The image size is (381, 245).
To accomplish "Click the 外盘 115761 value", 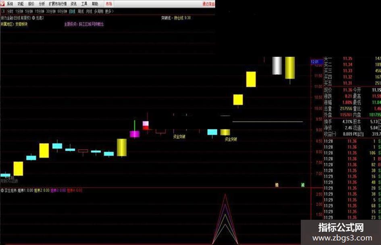I will coord(346,115).
